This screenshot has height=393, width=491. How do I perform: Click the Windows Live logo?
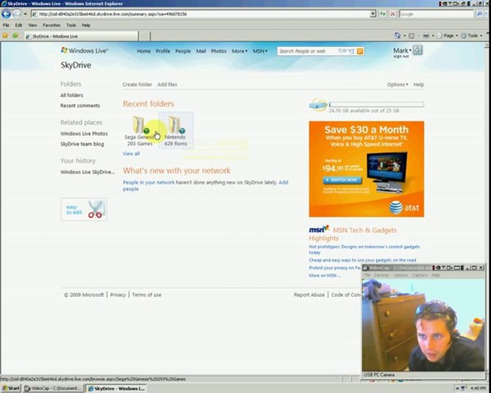click(x=85, y=50)
